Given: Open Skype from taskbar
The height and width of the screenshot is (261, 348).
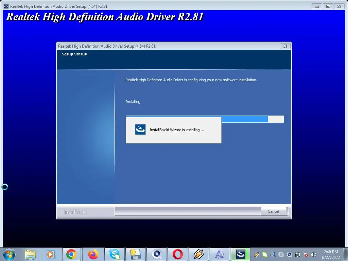Looking at the screenshot, I should pos(115,254).
